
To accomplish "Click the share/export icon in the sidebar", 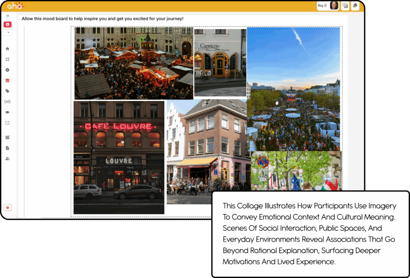I will click(x=8, y=123).
